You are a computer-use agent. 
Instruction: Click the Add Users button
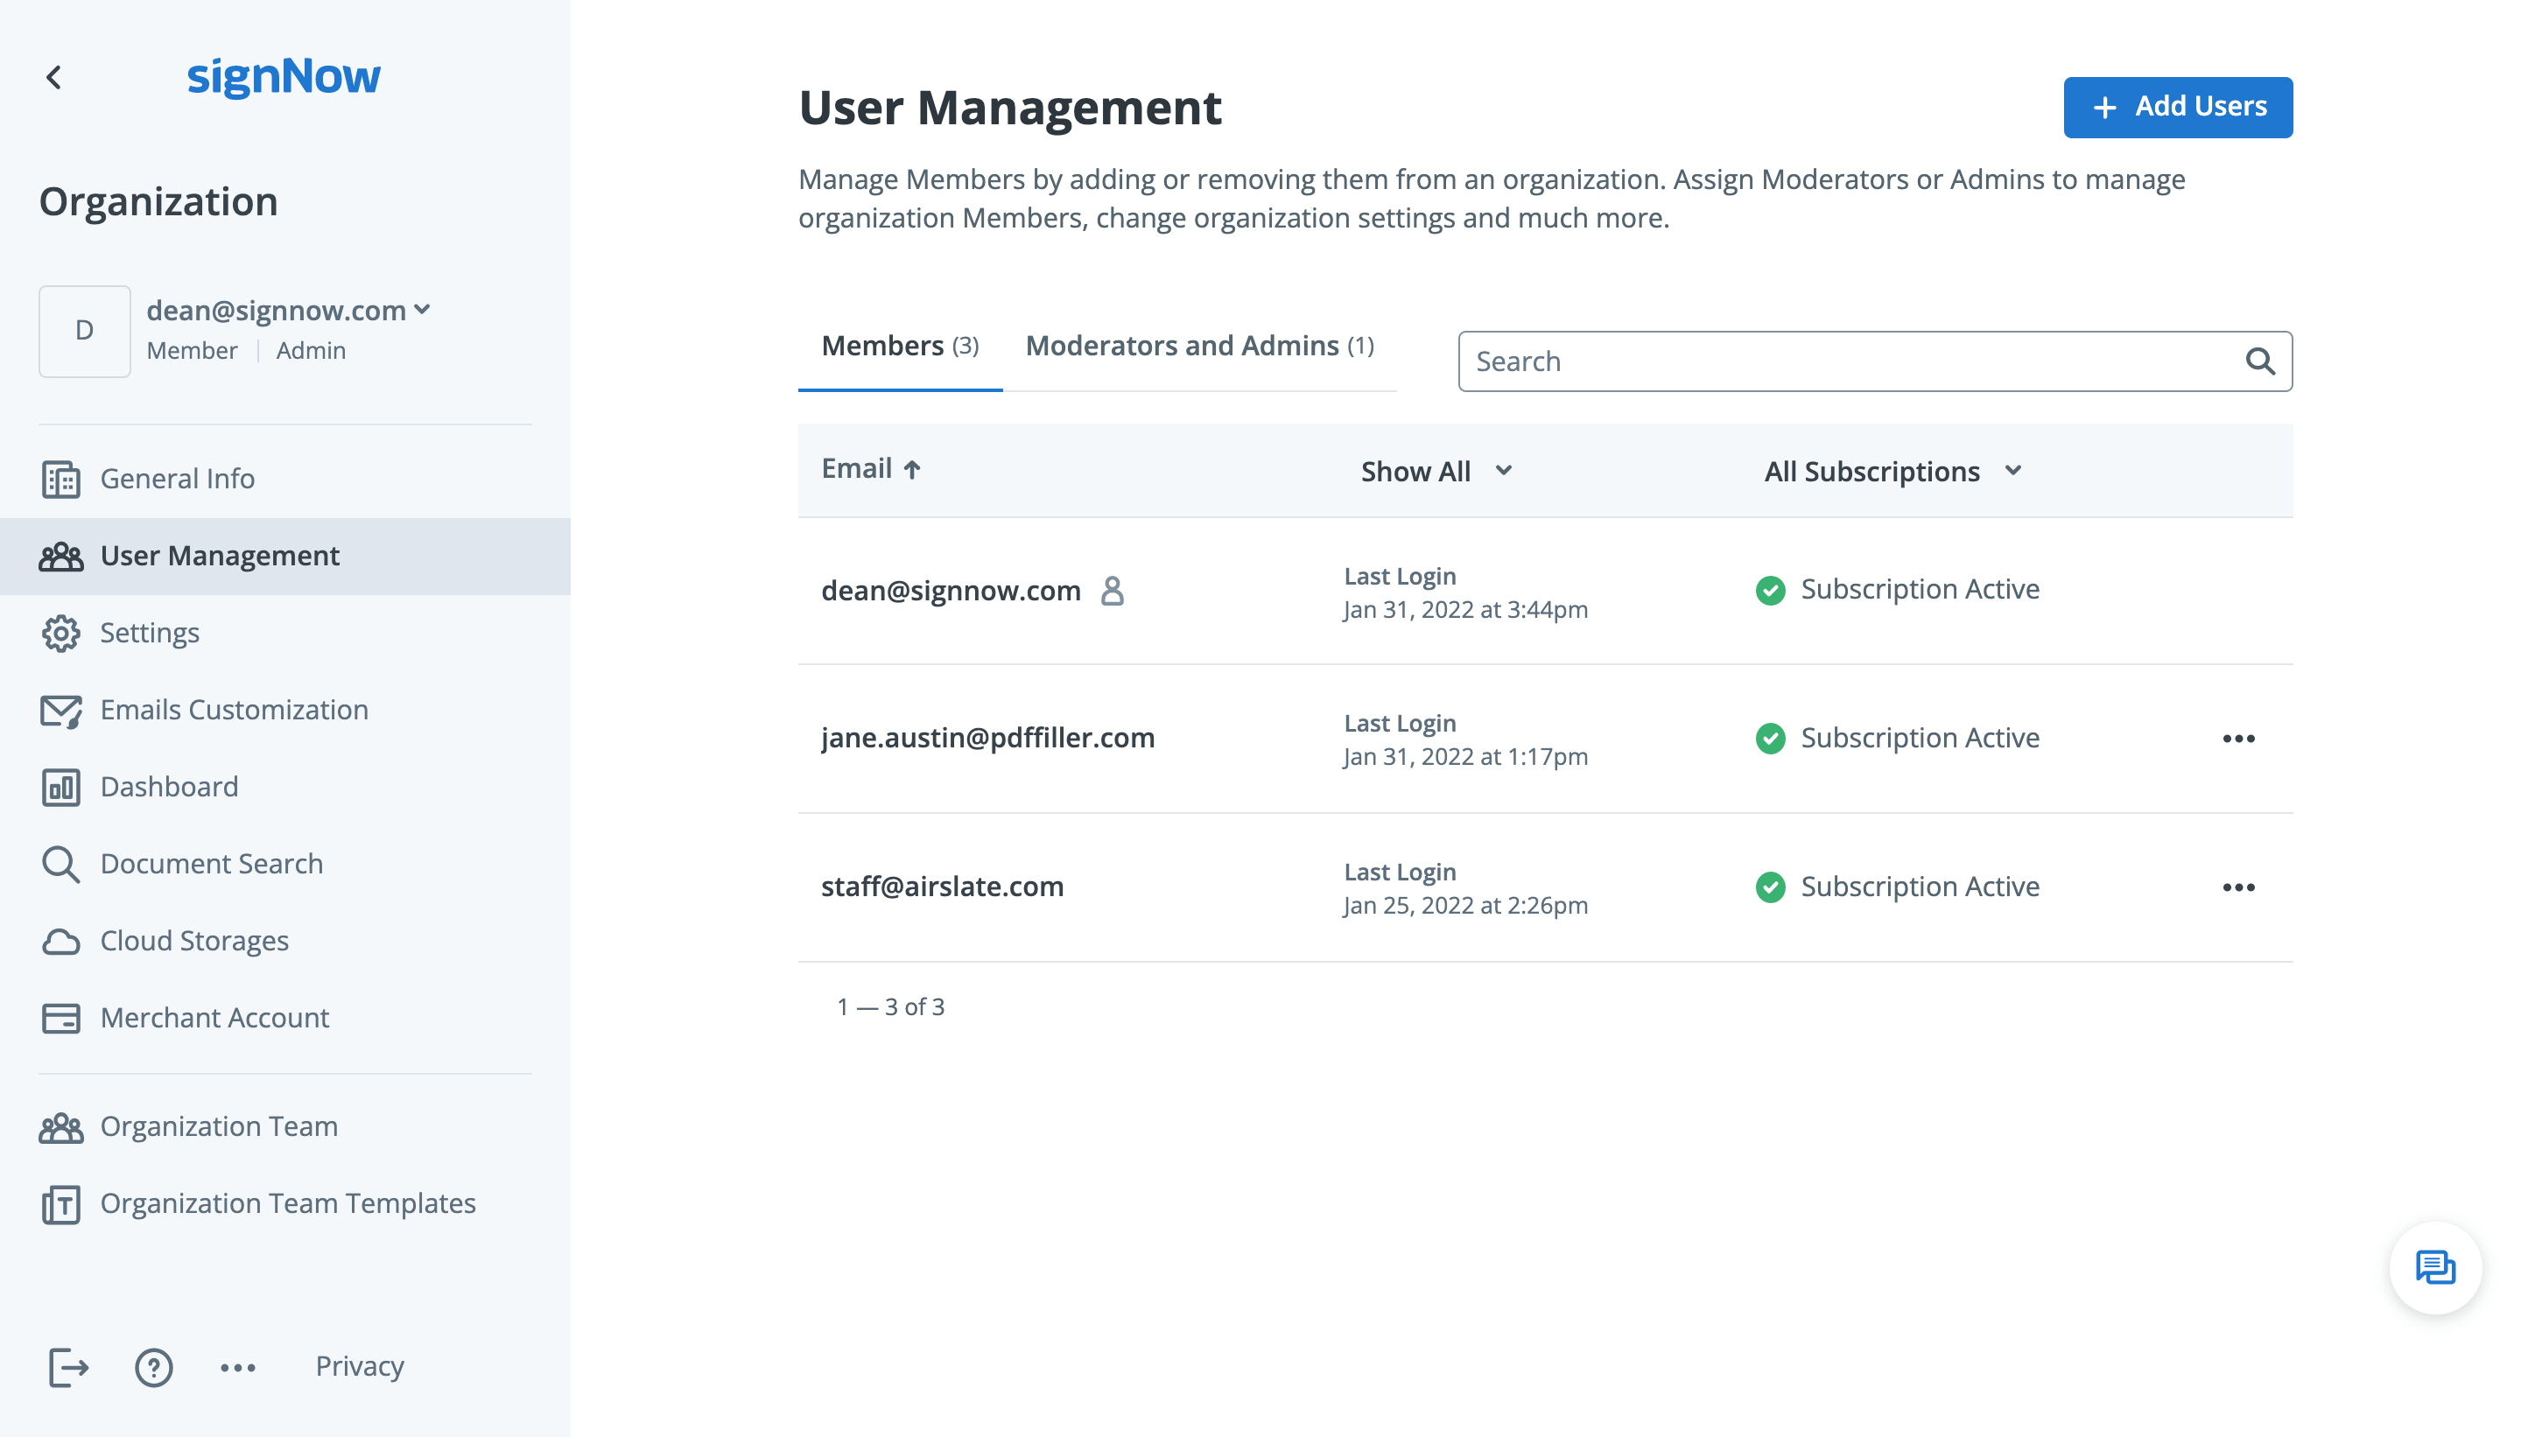2176,107
